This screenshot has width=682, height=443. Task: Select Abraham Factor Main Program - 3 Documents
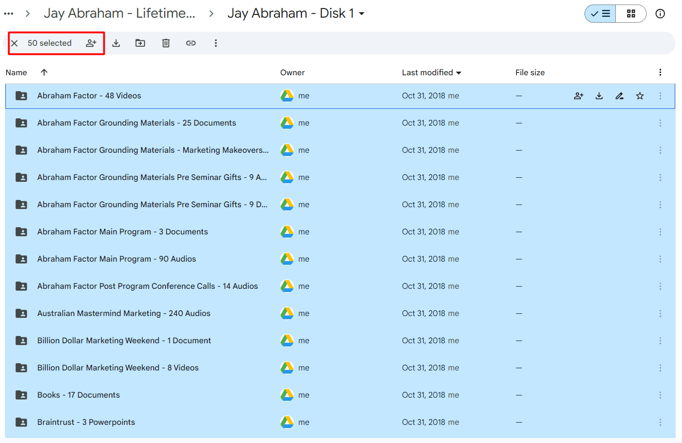(x=340, y=232)
